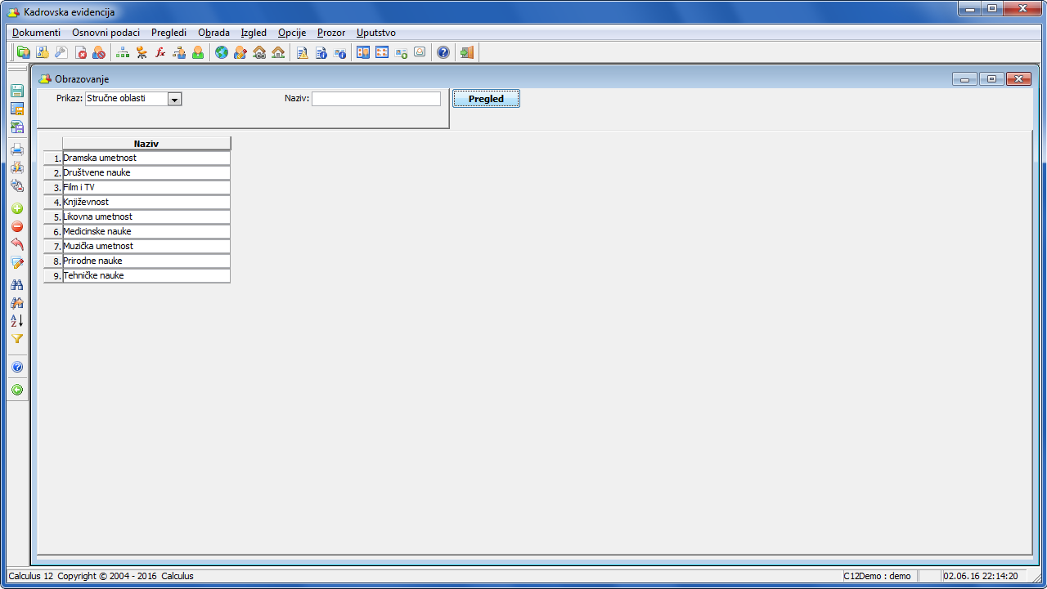Viewport: 1047px width, 589px height.
Task: Open the Uputstvo menu
Action: point(376,33)
